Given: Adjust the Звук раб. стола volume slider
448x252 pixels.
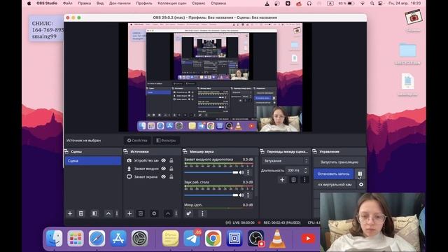Looking at the screenshot, I should (211, 195).
